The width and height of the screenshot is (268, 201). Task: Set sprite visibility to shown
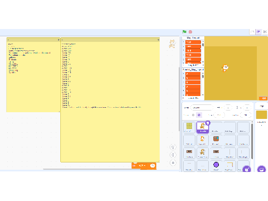(193, 115)
